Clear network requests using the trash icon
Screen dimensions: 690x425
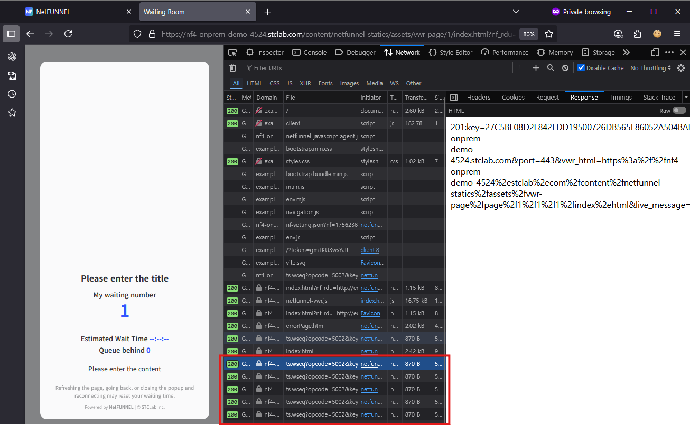pos(232,67)
